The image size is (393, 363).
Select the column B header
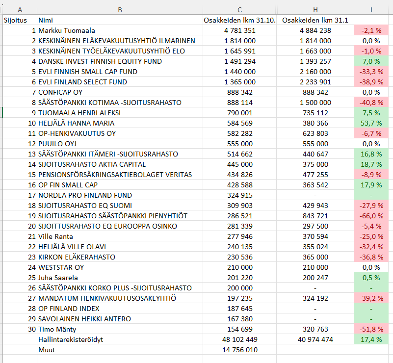point(120,10)
